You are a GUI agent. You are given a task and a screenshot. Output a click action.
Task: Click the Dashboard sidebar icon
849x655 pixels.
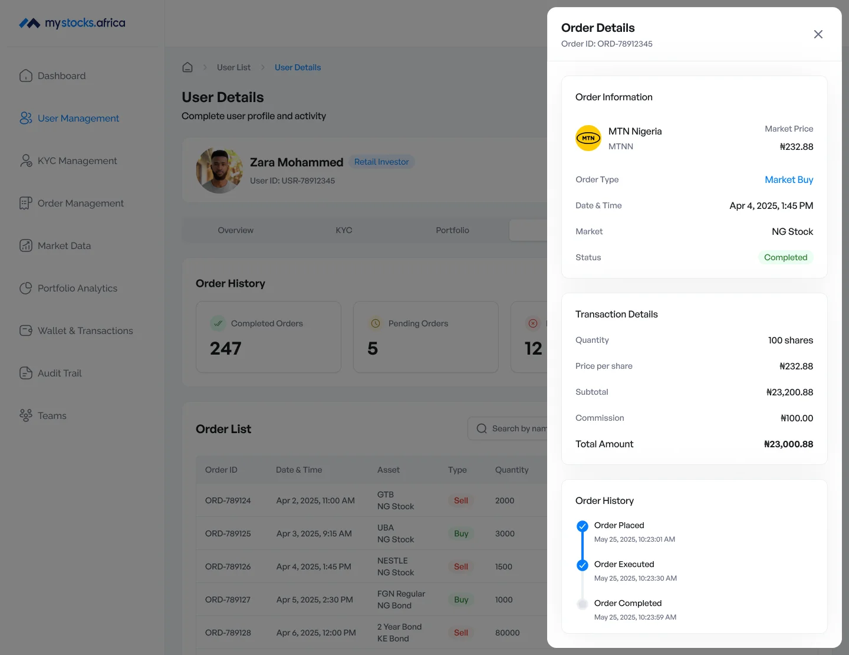[x=26, y=76]
